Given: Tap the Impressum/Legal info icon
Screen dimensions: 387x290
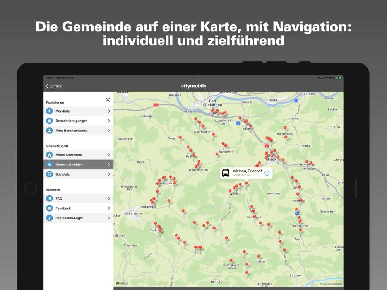Looking at the screenshot, I should [x=50, y=218].
